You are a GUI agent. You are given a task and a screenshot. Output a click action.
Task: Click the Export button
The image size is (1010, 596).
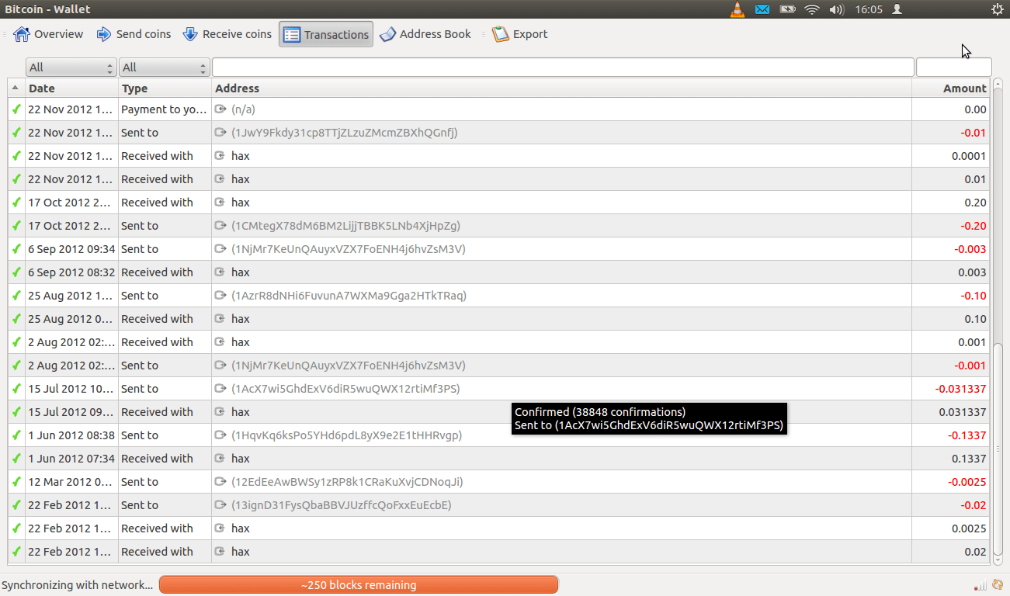(520, 34)
